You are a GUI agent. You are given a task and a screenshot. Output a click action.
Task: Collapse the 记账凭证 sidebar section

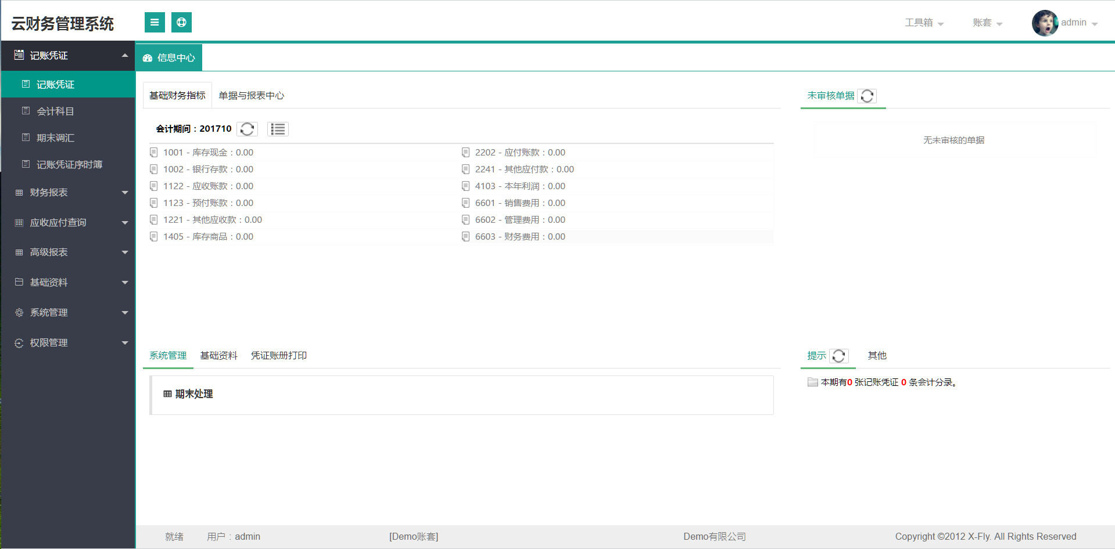(x=68, y=56)
